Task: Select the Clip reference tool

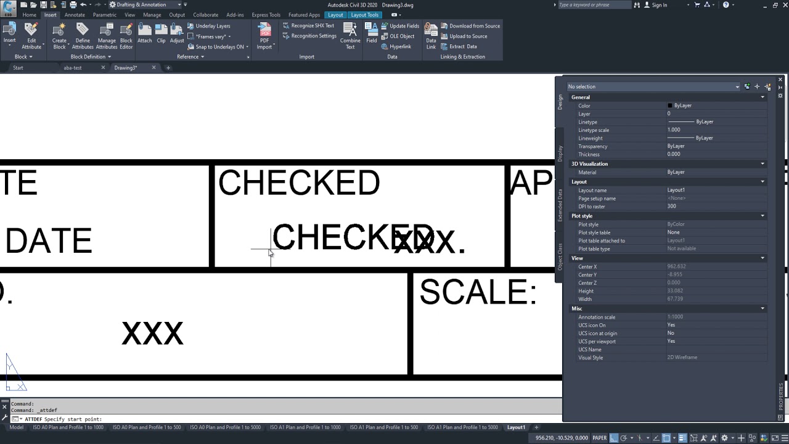Action: click(x=161, y=34)
